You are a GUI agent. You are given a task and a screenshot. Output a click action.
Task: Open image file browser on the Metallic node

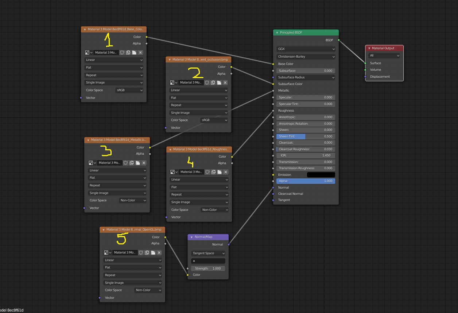138,163
